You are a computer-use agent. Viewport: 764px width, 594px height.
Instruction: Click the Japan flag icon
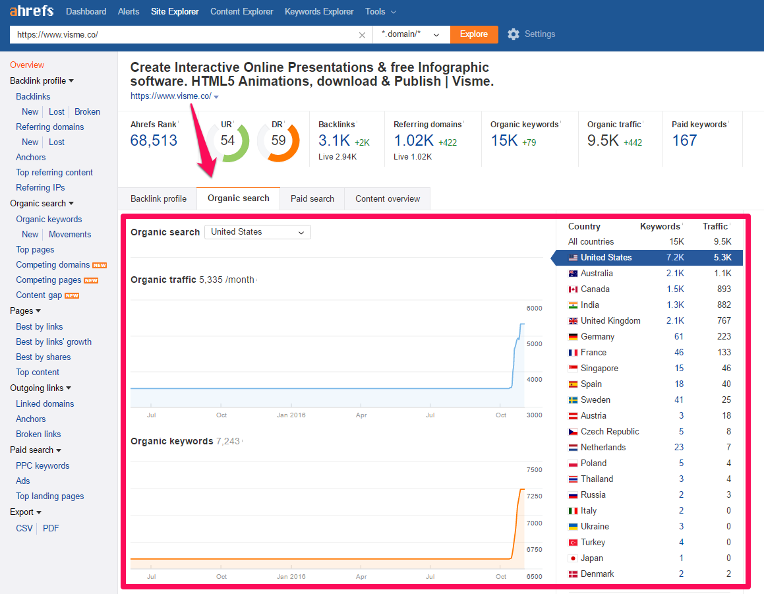click(x=573, y=558)
